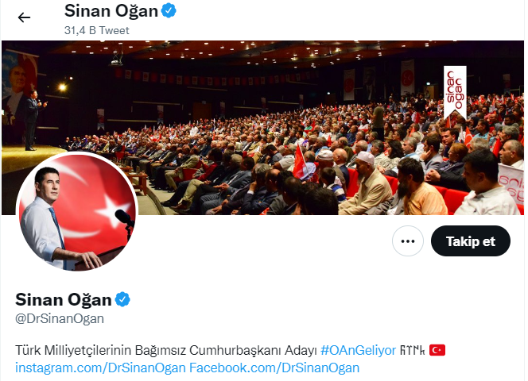The width and height of the screenshot is (528, 381).
Task: Click the speaker standing on stage in the banner
Action: (x=33, y=120)
